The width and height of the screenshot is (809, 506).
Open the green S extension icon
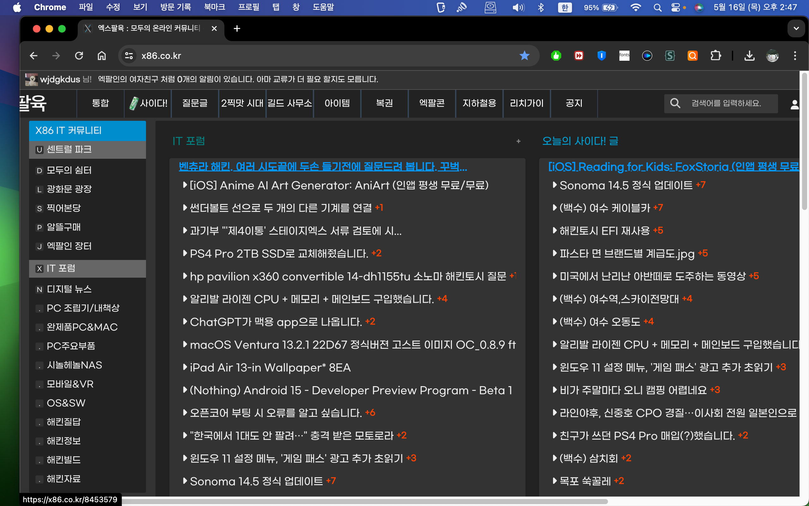coord(670,56)
